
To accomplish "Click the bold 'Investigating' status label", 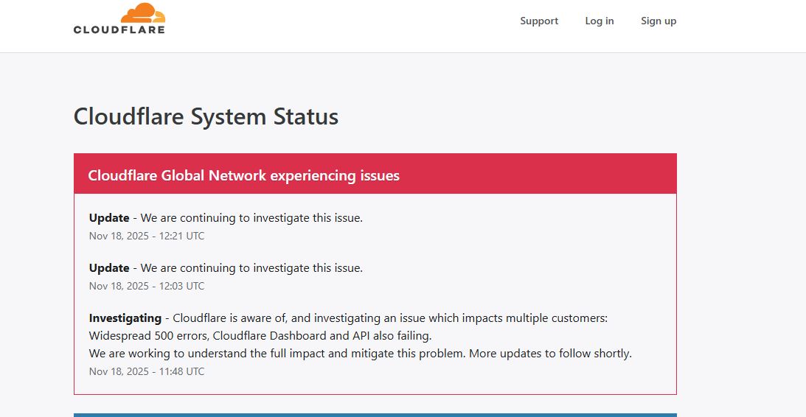I will (x=125, y=318).
